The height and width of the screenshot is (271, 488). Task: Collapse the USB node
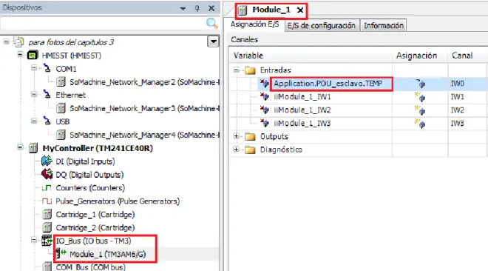click(x=34, y=121)
